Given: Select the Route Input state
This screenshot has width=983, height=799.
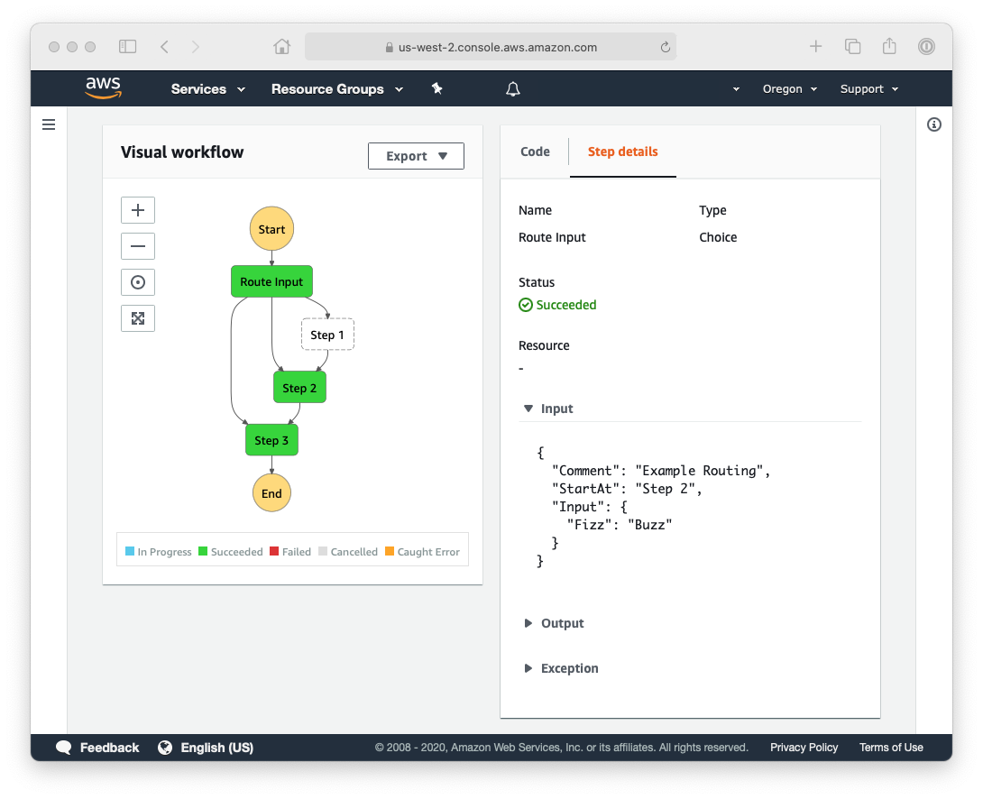Looking at the screenshot, I should pos(271,281).
